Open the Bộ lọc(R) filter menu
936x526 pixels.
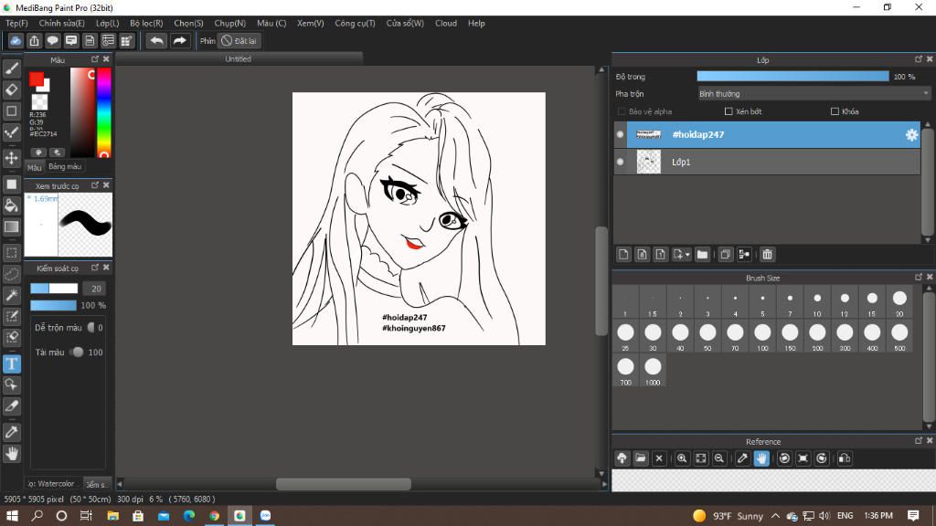pos(146,23)
